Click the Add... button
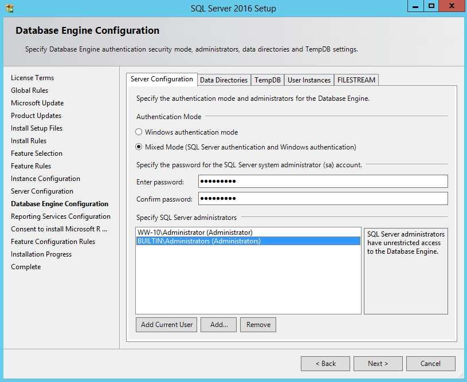 pos(219,325)
